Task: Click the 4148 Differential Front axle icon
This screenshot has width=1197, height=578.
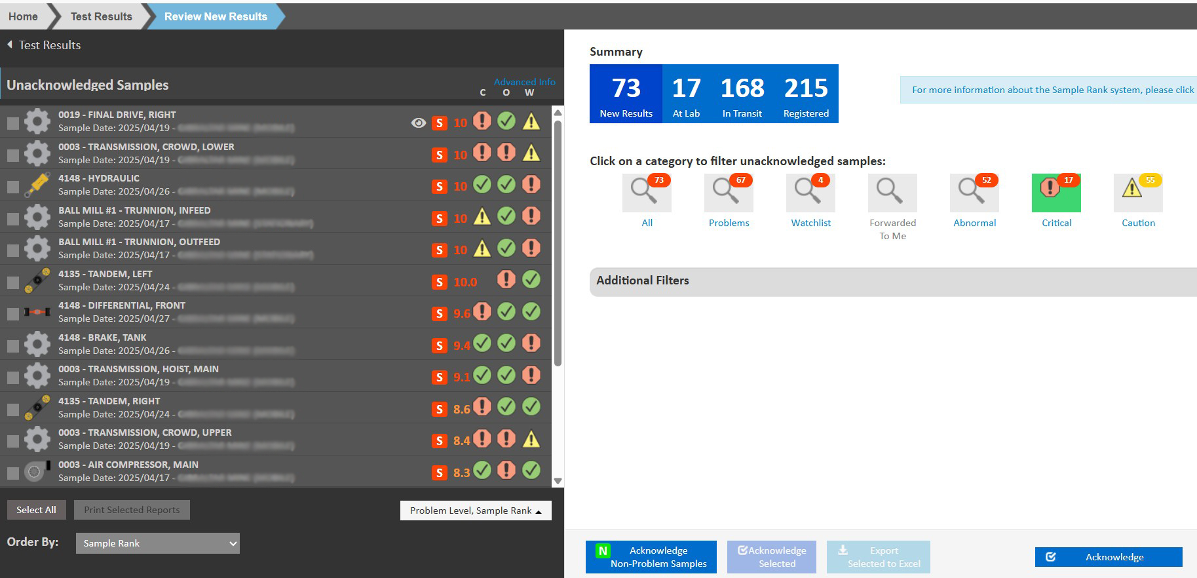Action: point(37,312)
